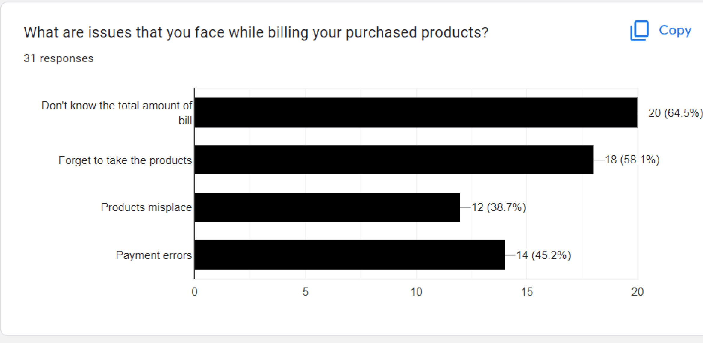This screenshot has height=343, width=703.
Task: Select the 'Don't know the total amount' bar
Action: 416,113
